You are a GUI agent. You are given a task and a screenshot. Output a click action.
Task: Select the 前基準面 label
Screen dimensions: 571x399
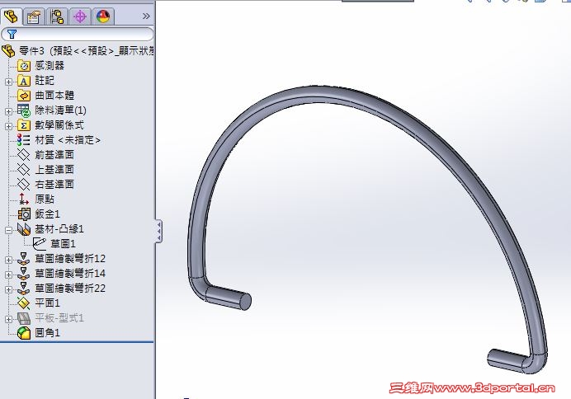[54, 155]
